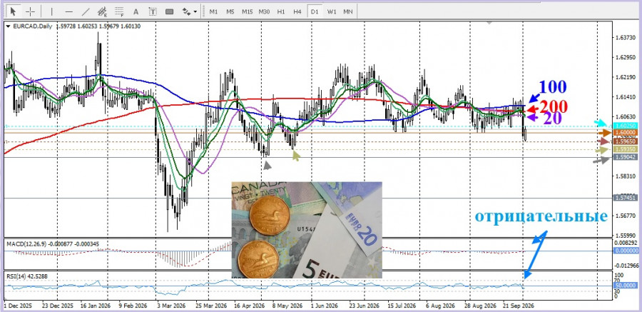Switch to H4 timeframe
This screenshot has height=312, width=642.
pos(297,11)
